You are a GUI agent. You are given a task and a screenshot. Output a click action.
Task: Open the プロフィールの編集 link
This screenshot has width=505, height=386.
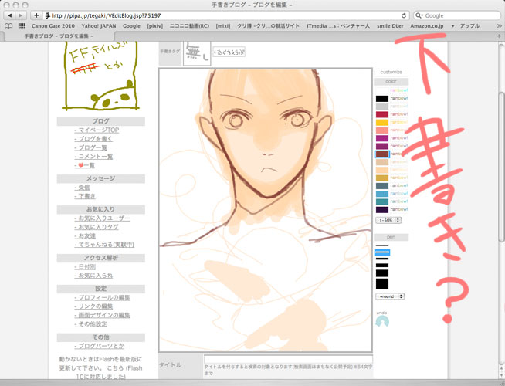click(102, 297)
